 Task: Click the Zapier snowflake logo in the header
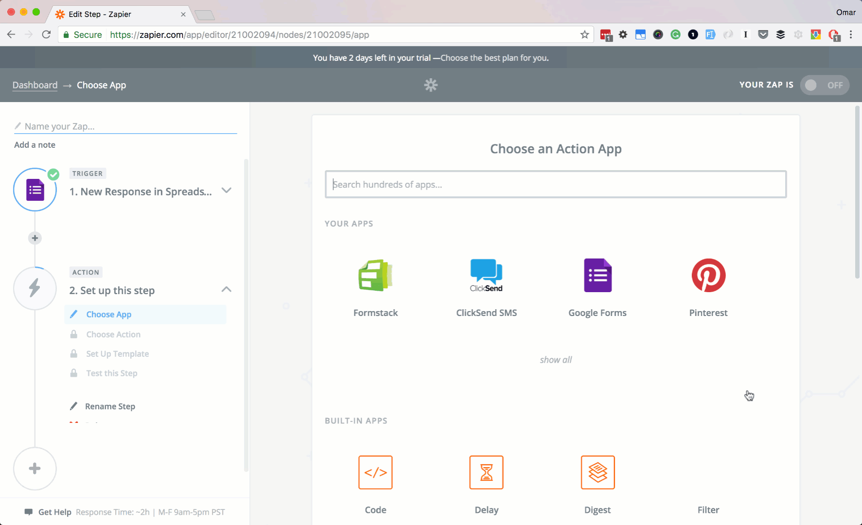tap(431, 85)
